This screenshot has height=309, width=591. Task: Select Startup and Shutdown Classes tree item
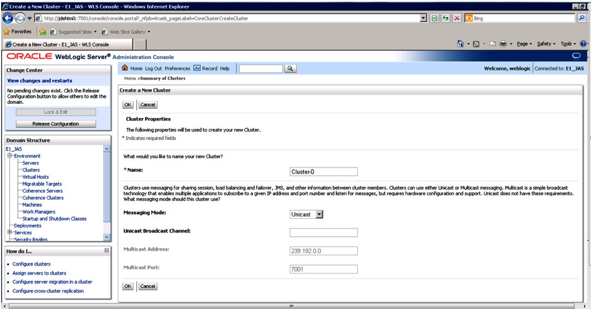[x=54, y=219]
